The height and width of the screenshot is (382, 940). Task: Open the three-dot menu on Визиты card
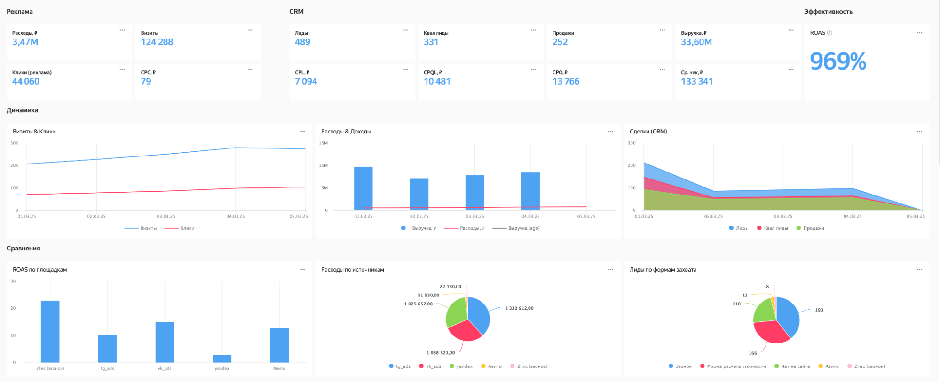tap(251, 30)
